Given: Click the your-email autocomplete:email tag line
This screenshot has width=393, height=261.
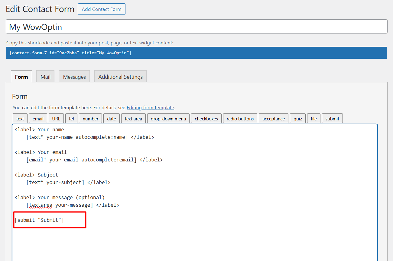Looking at the screenshot, I should pyautogui.click(x=94, y=160).
